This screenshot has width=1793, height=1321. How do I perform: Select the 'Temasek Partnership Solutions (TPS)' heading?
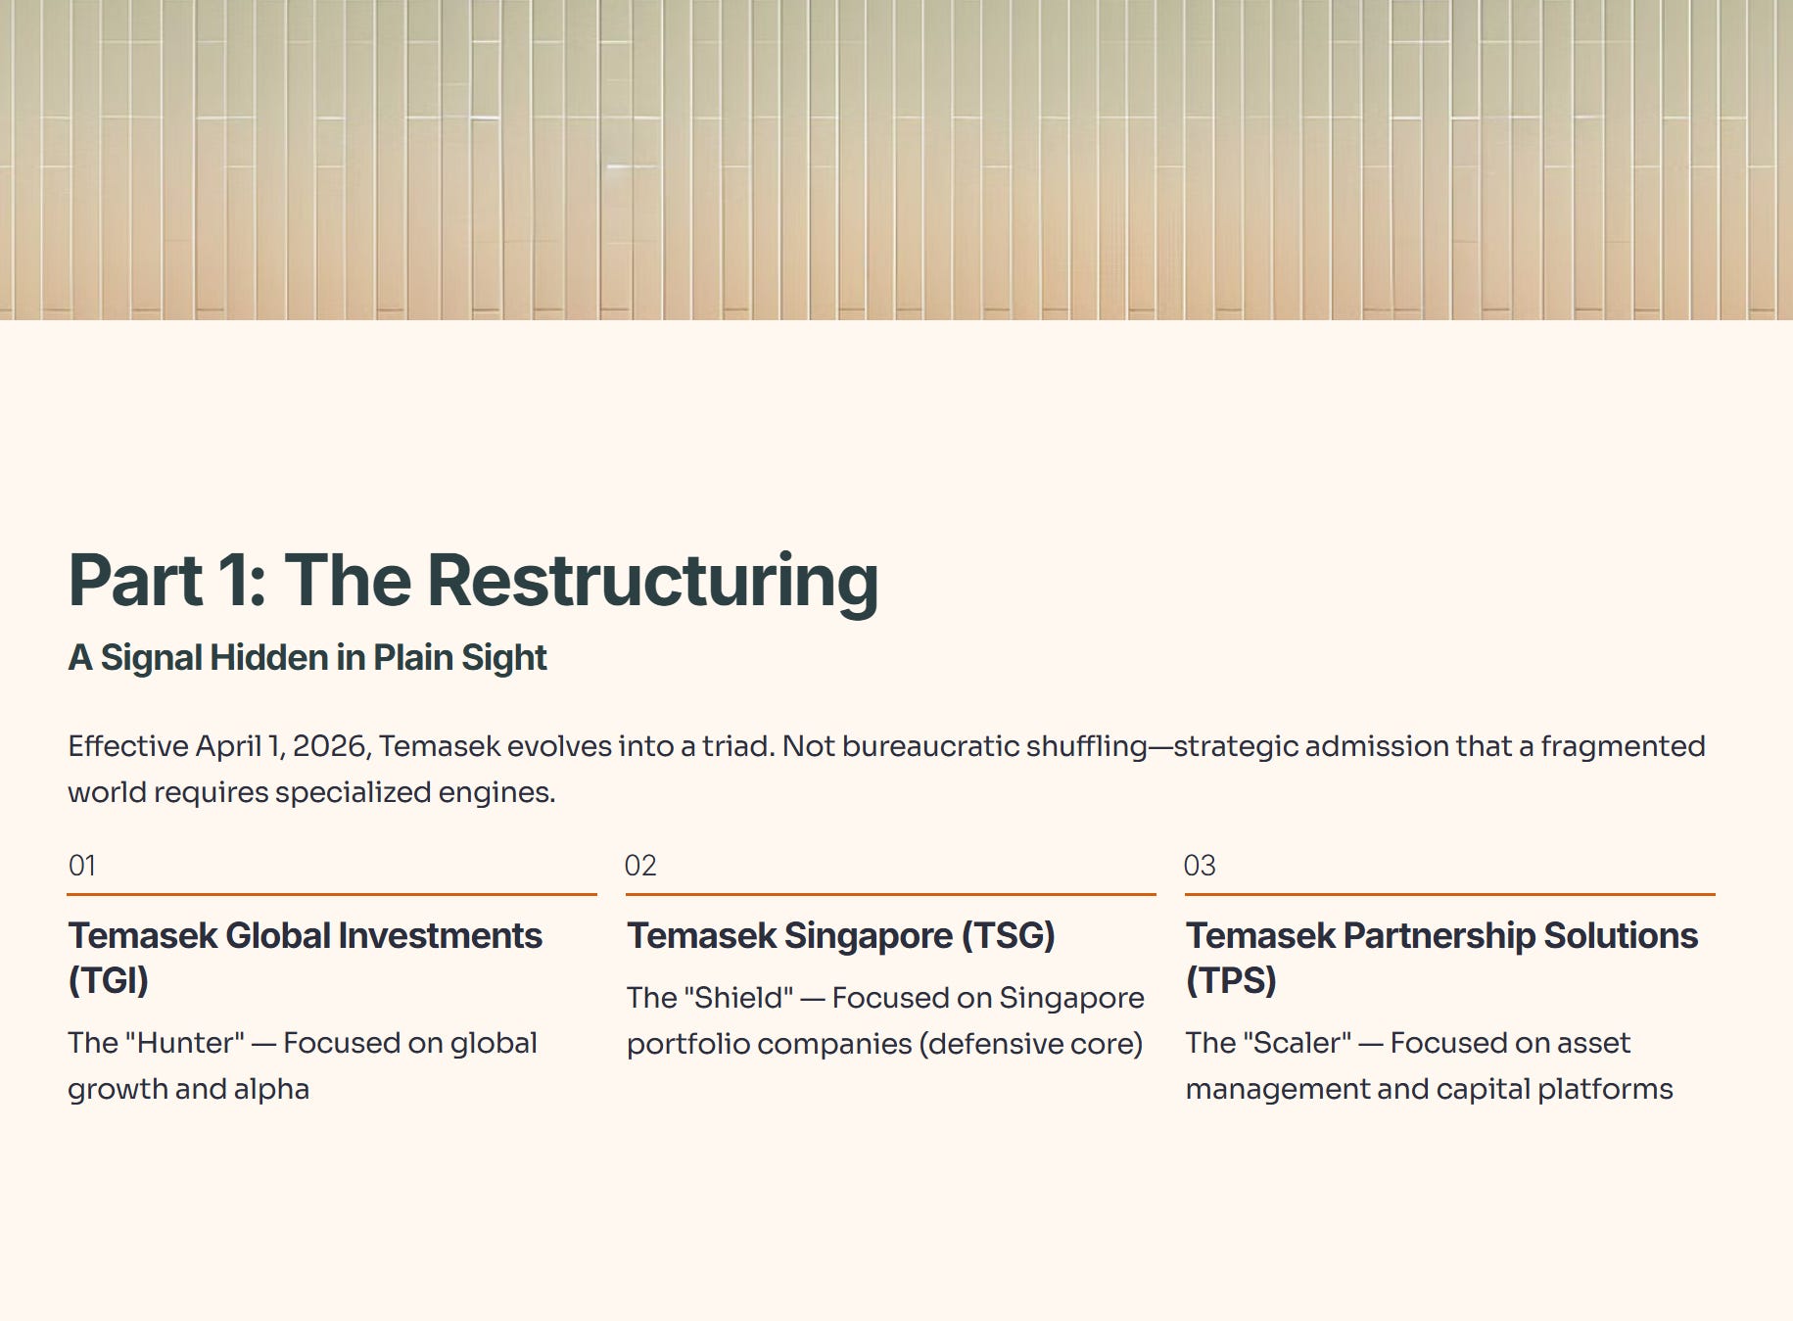pos(1441,958)
